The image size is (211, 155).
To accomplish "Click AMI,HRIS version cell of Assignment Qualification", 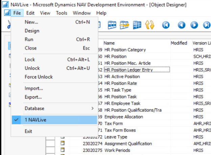I will pos(202,144).
